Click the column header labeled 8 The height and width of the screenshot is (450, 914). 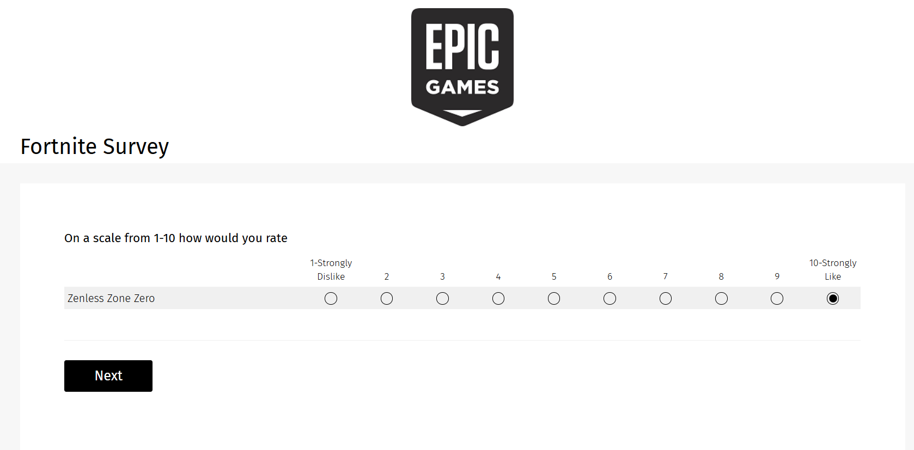pyautogui.click(x=721, y=276)
